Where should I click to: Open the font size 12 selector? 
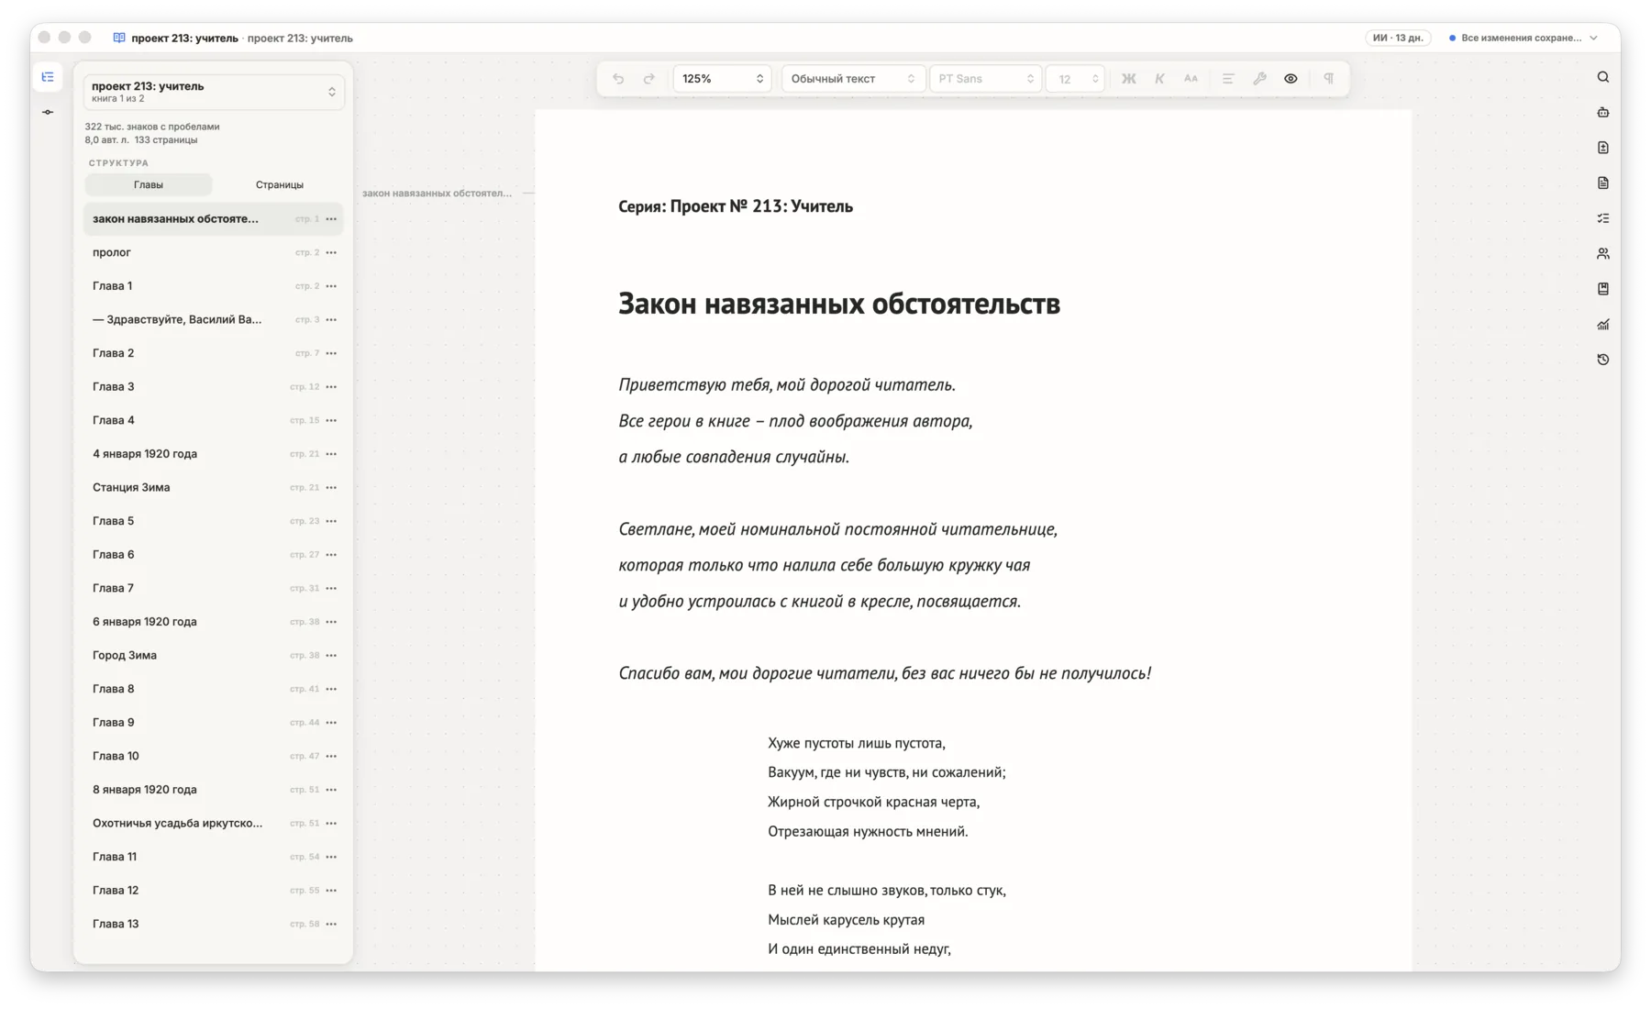pyautogui.click(x=1076, y=79)
